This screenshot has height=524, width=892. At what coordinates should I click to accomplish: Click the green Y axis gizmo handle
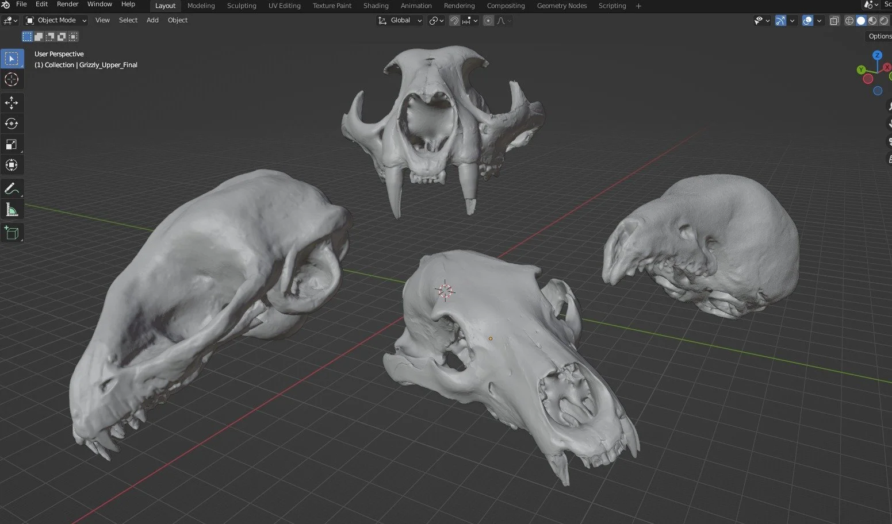[x=861, y=70]
